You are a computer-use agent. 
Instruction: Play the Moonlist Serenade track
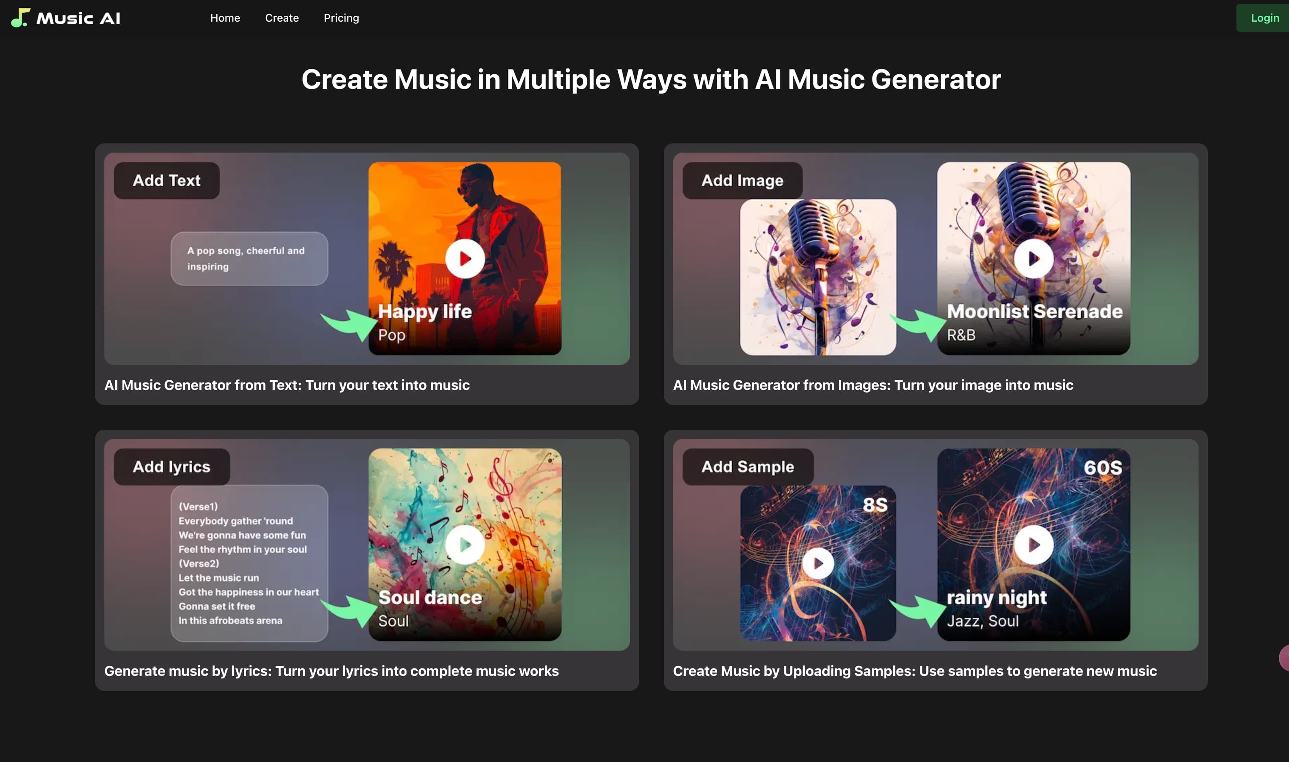[1033, 259]
